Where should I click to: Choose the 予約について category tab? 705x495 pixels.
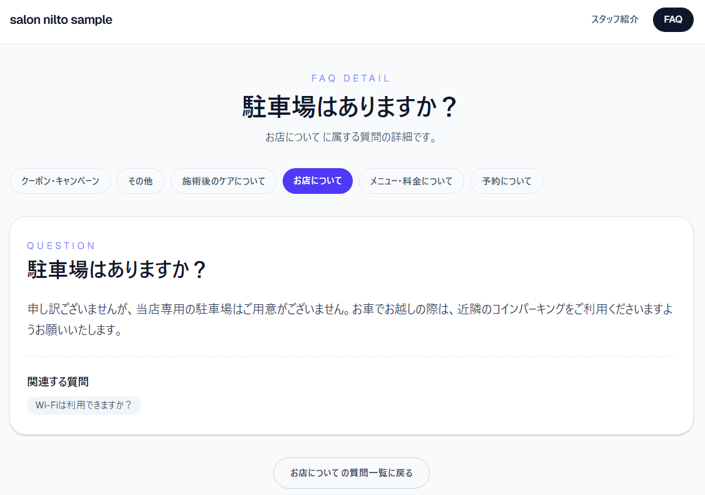coord(506,181)
